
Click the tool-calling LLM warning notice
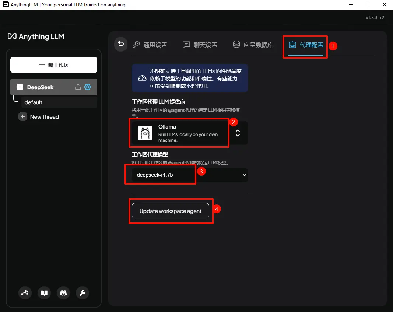(x=190, y=78)
